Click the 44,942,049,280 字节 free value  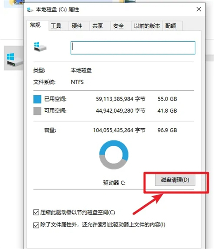click(x=120, y=111)
